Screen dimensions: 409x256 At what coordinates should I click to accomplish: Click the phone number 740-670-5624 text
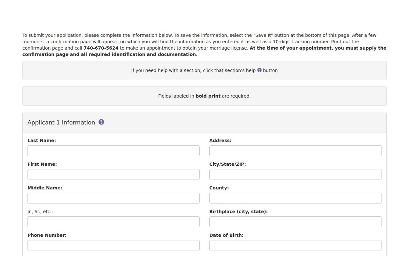coord(101,48)
